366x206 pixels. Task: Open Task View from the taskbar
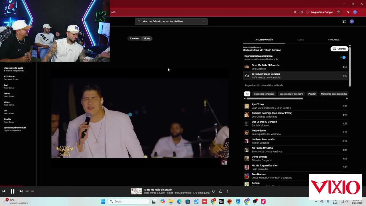(x=154, y=201)
